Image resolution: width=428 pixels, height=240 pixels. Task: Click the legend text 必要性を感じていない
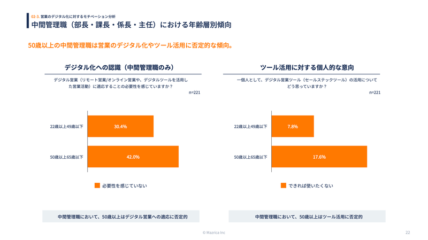pos(124,186)
